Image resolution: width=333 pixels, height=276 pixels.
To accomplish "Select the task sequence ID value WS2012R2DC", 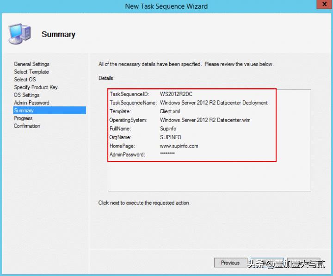I will 176,94.
